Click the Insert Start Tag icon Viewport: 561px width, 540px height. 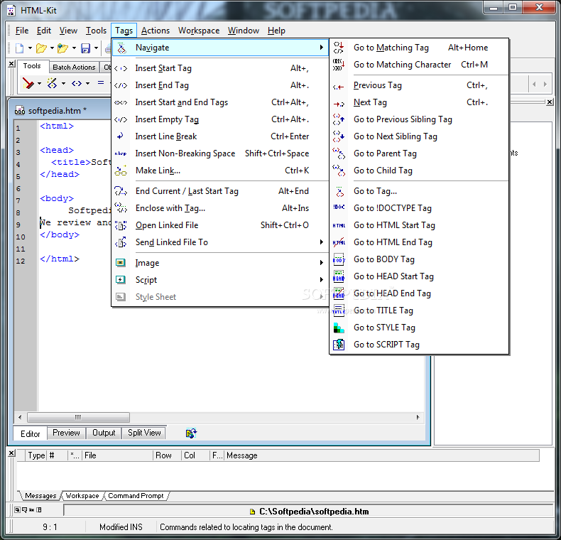pos(121,68)
